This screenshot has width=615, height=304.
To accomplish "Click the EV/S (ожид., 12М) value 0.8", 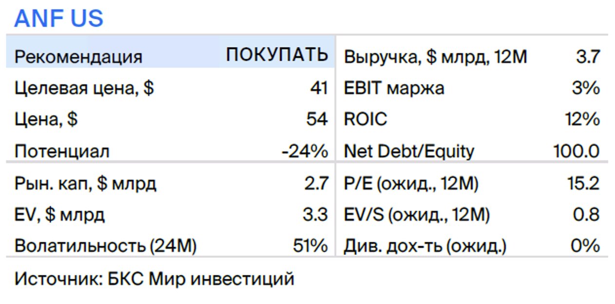I will point(586,214).
